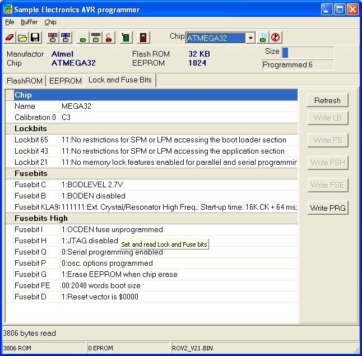Screen dimensions: 362x356
Task: Select the Lockbit 21 value
Action: tap(179, 162)
